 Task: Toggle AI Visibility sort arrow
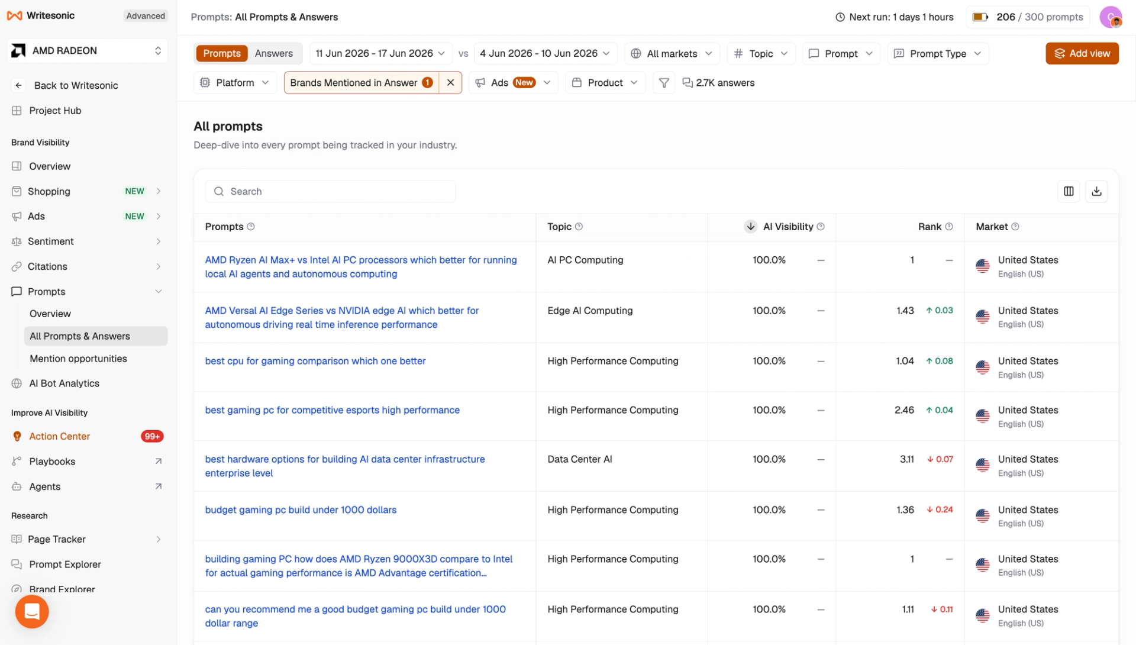pos(750,227)
